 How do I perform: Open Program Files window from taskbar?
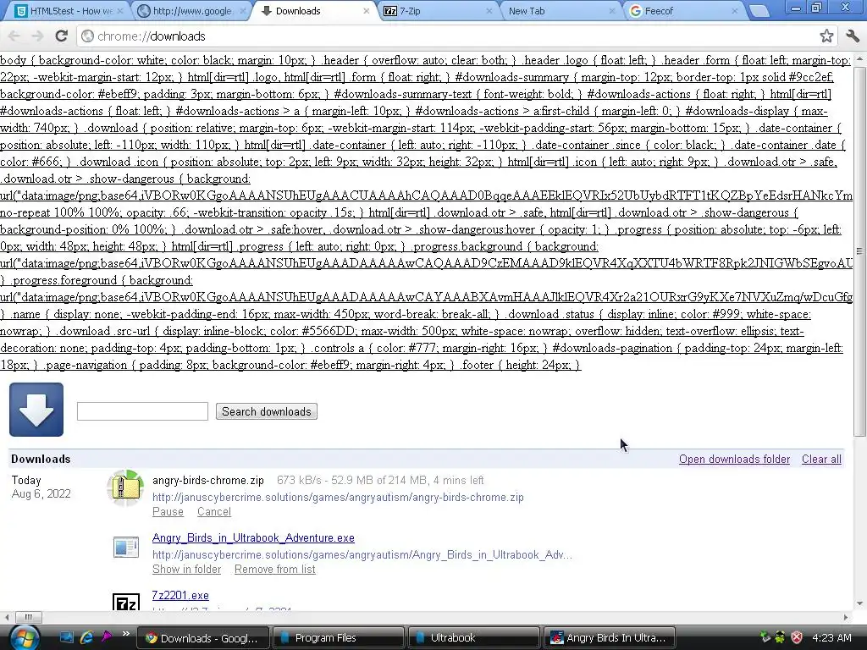[339, 638]
